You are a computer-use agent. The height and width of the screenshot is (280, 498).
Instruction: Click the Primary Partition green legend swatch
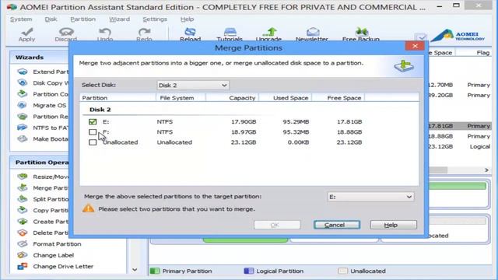point(155,271)
